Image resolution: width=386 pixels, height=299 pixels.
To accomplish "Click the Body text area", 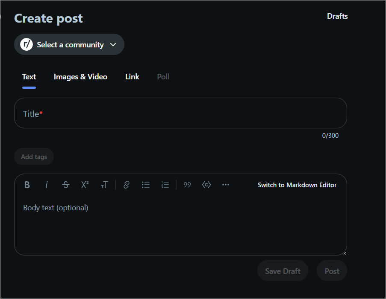I will pyautogui.click(x=180, y=226).
